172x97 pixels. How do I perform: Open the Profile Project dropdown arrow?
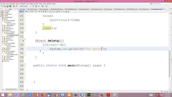pyautogui.click(x=48, y=6)
